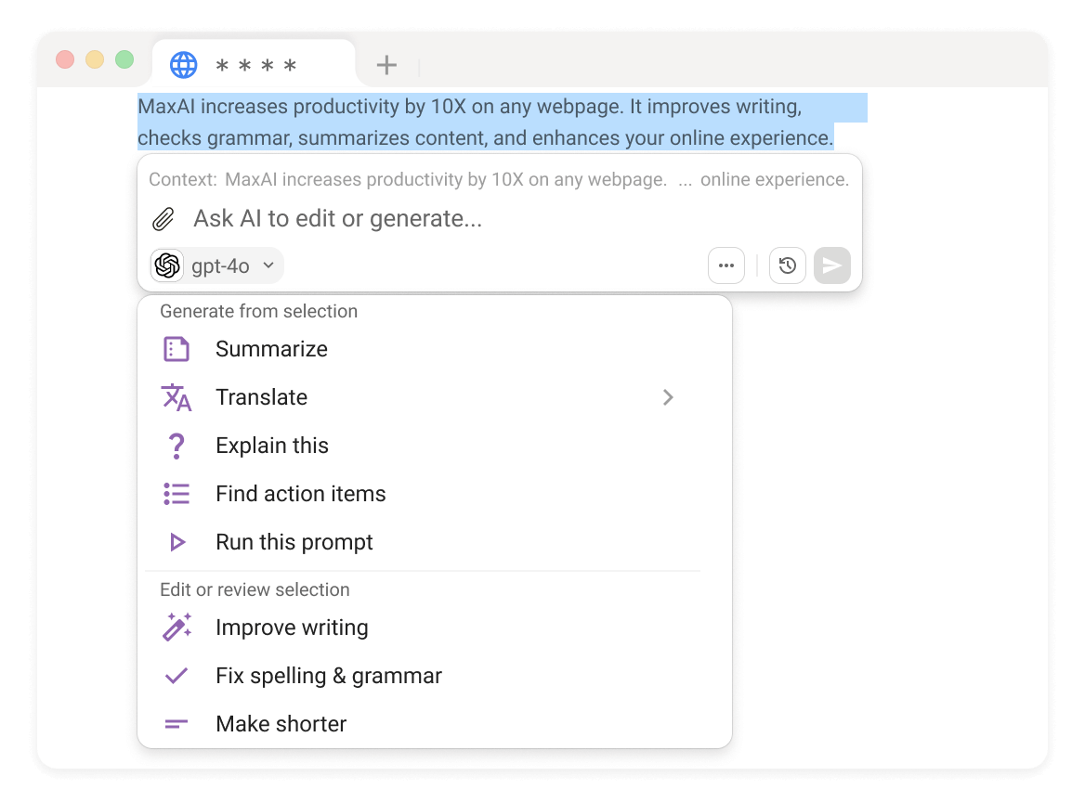This screenshot has width=1085, height=802.
Task: Click the Generate from selection heading
Action: pos(259,311)
